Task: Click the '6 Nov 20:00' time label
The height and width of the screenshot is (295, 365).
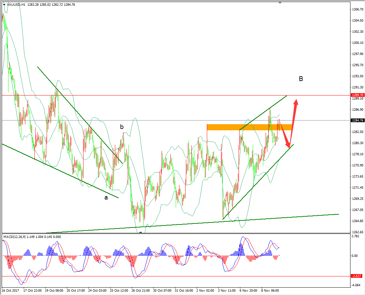Action: tap(248, 291)
